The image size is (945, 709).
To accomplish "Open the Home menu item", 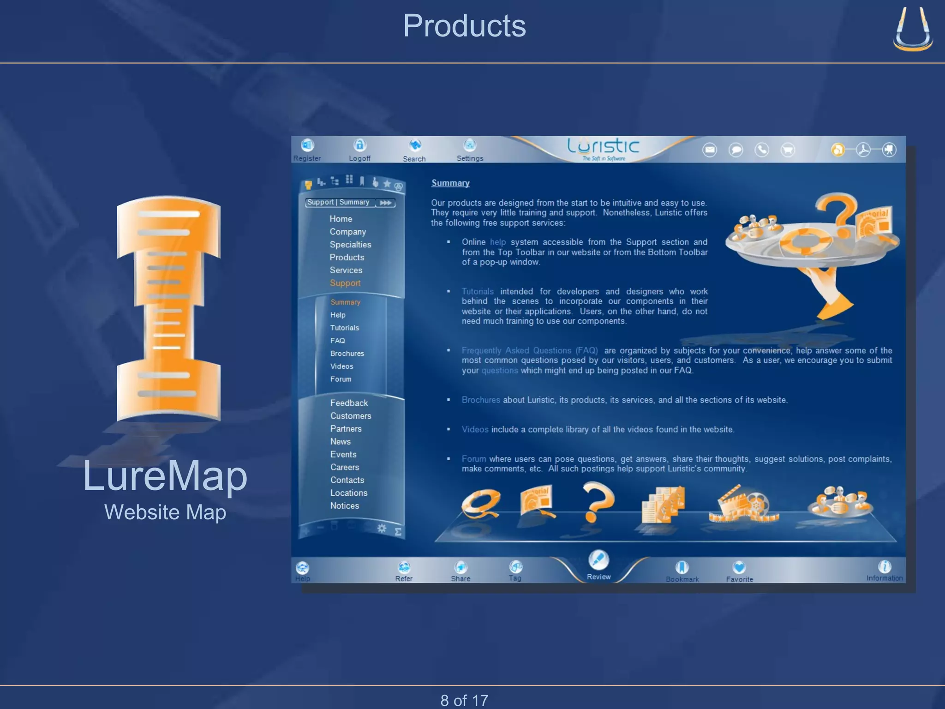I will click(341, 219).
